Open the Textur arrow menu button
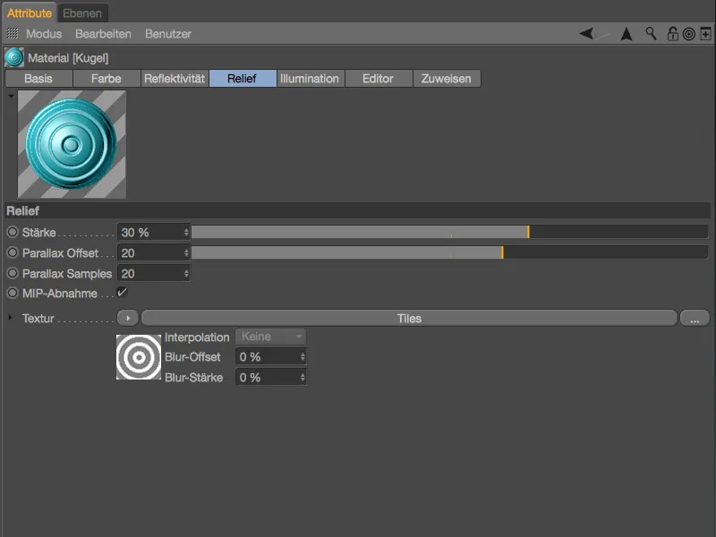 click(x=128, y=319)
